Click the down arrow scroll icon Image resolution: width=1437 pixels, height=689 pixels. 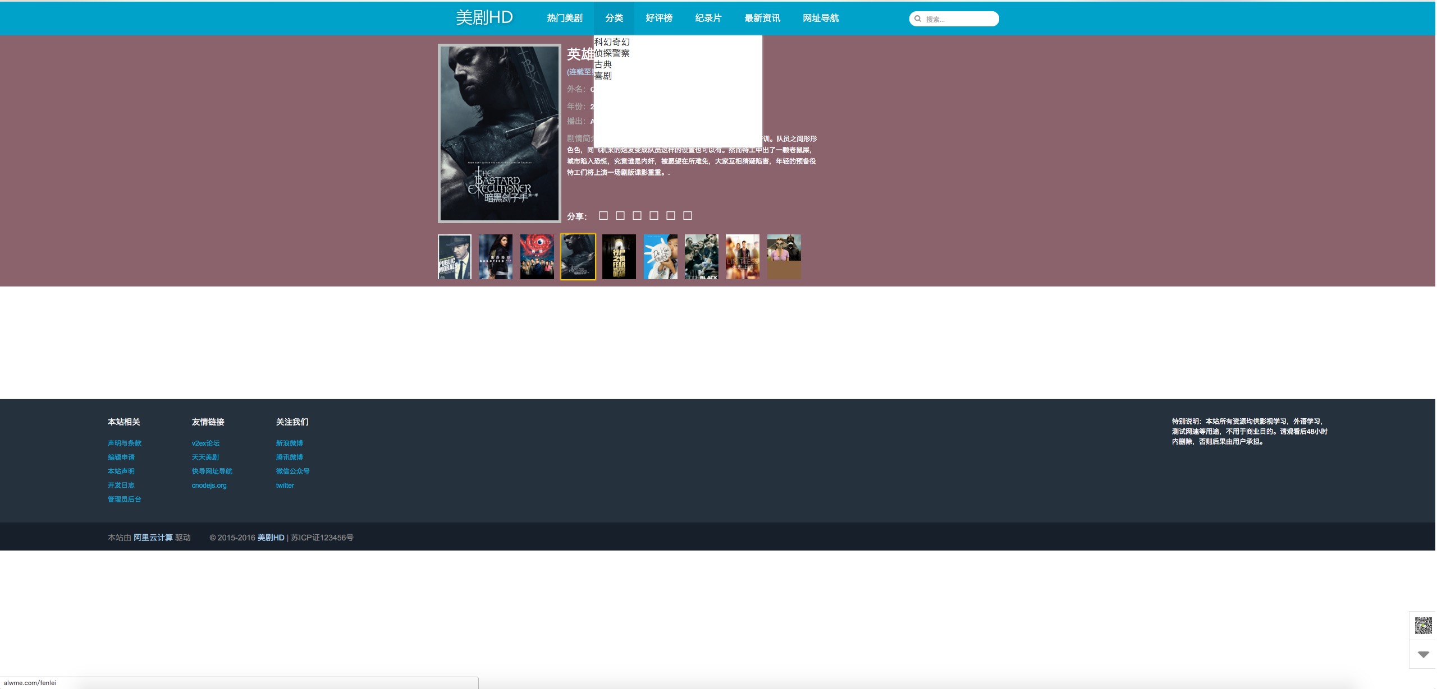click(1423, 654)
